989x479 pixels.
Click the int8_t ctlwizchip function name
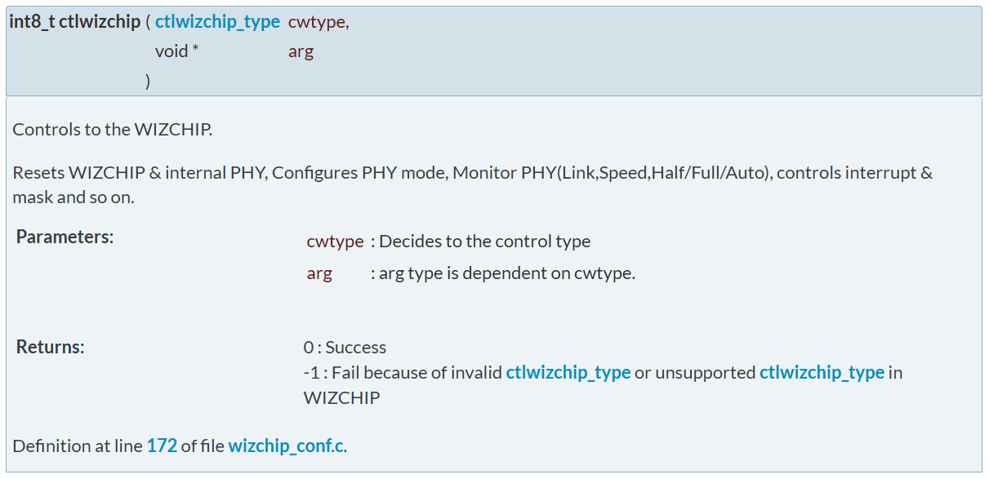point(75,22)
